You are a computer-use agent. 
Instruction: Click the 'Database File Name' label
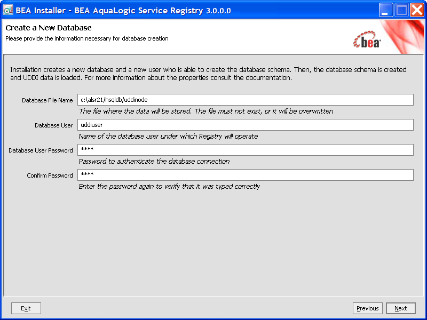pos(48,100)
